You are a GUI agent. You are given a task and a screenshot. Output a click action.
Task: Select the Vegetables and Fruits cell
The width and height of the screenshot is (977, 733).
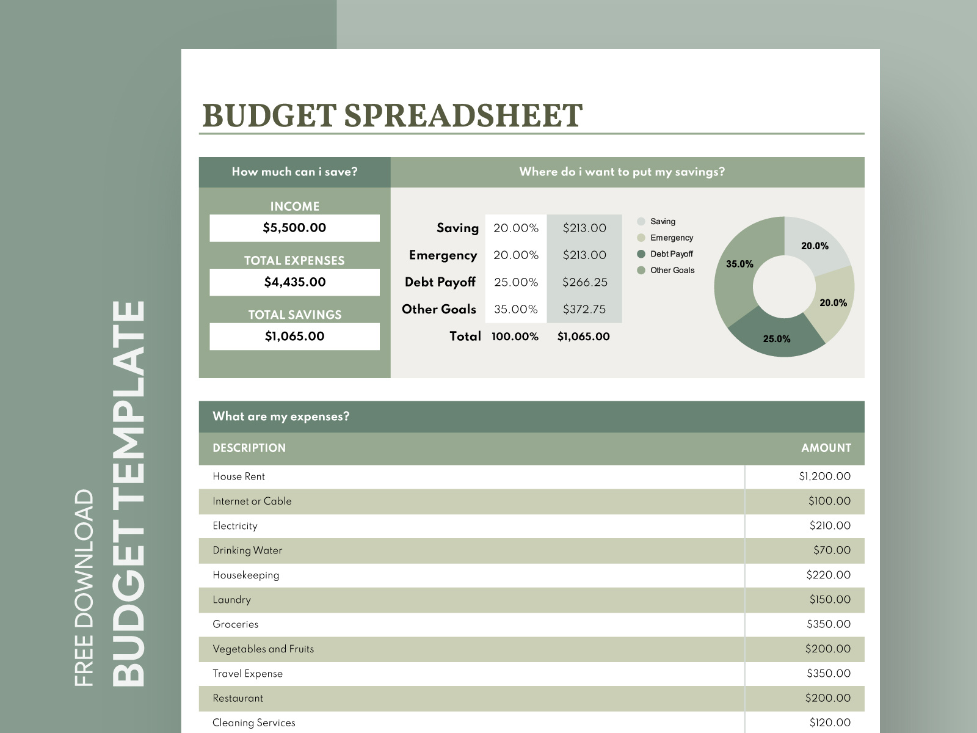471,649
